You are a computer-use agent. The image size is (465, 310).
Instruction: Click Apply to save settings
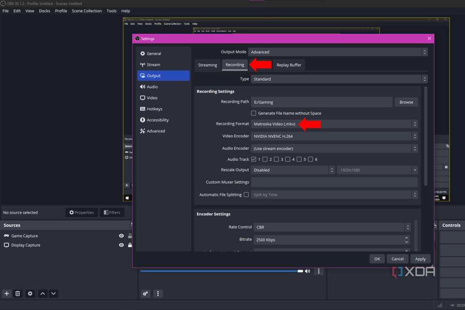[x=420, y=259]
